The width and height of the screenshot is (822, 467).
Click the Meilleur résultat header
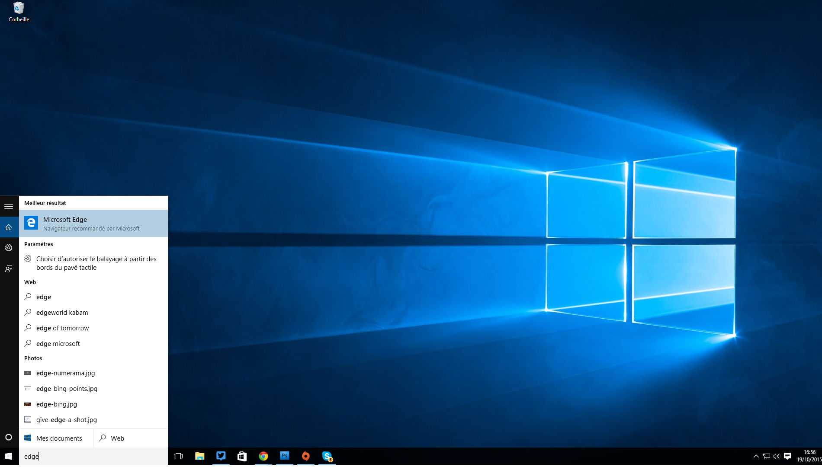point(45,203)
